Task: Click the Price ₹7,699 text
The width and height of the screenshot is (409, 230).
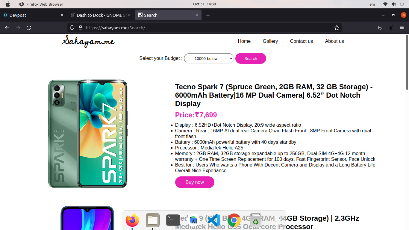Action: pos(196,115)
